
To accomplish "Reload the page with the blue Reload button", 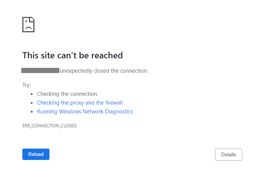I will click(x=36, y=154).
